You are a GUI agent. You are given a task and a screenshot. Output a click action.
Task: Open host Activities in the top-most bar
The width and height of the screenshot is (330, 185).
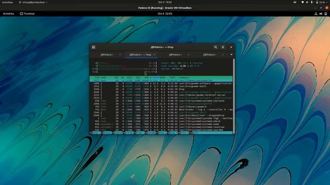pos(7,2)
